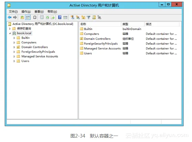Screen dimensions: 192x142
Task: Click the create new user icon
Action: tap(72, 17)
